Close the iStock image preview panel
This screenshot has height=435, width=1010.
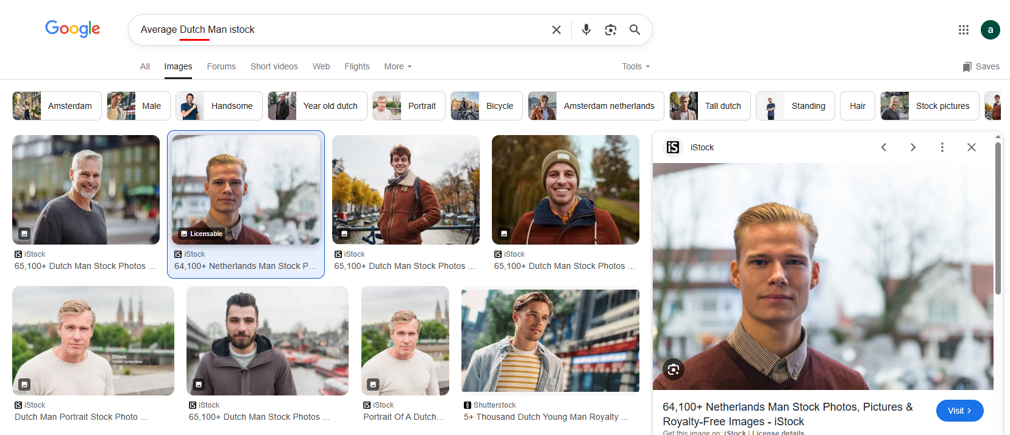click(971, 147)
